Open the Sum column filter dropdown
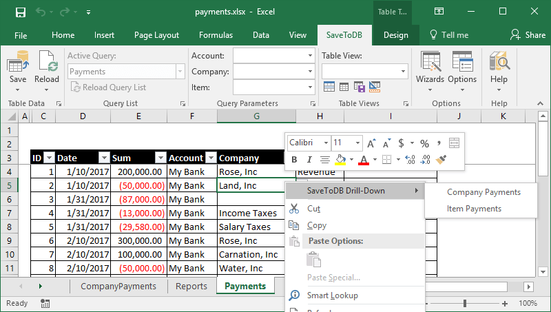The height and width of the screenshot is (312, 551). click(160, 158)
